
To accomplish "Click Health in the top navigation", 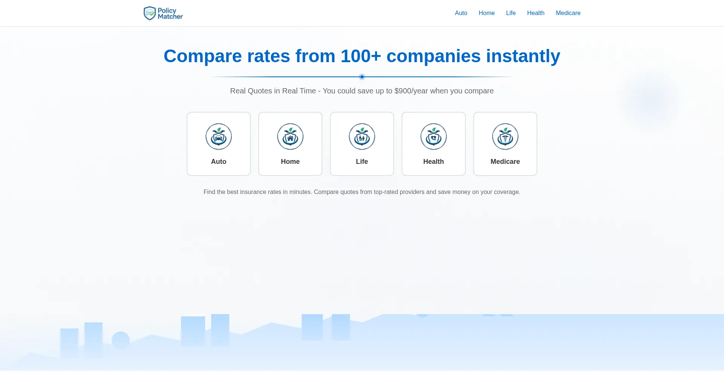I will click(535, 13).
